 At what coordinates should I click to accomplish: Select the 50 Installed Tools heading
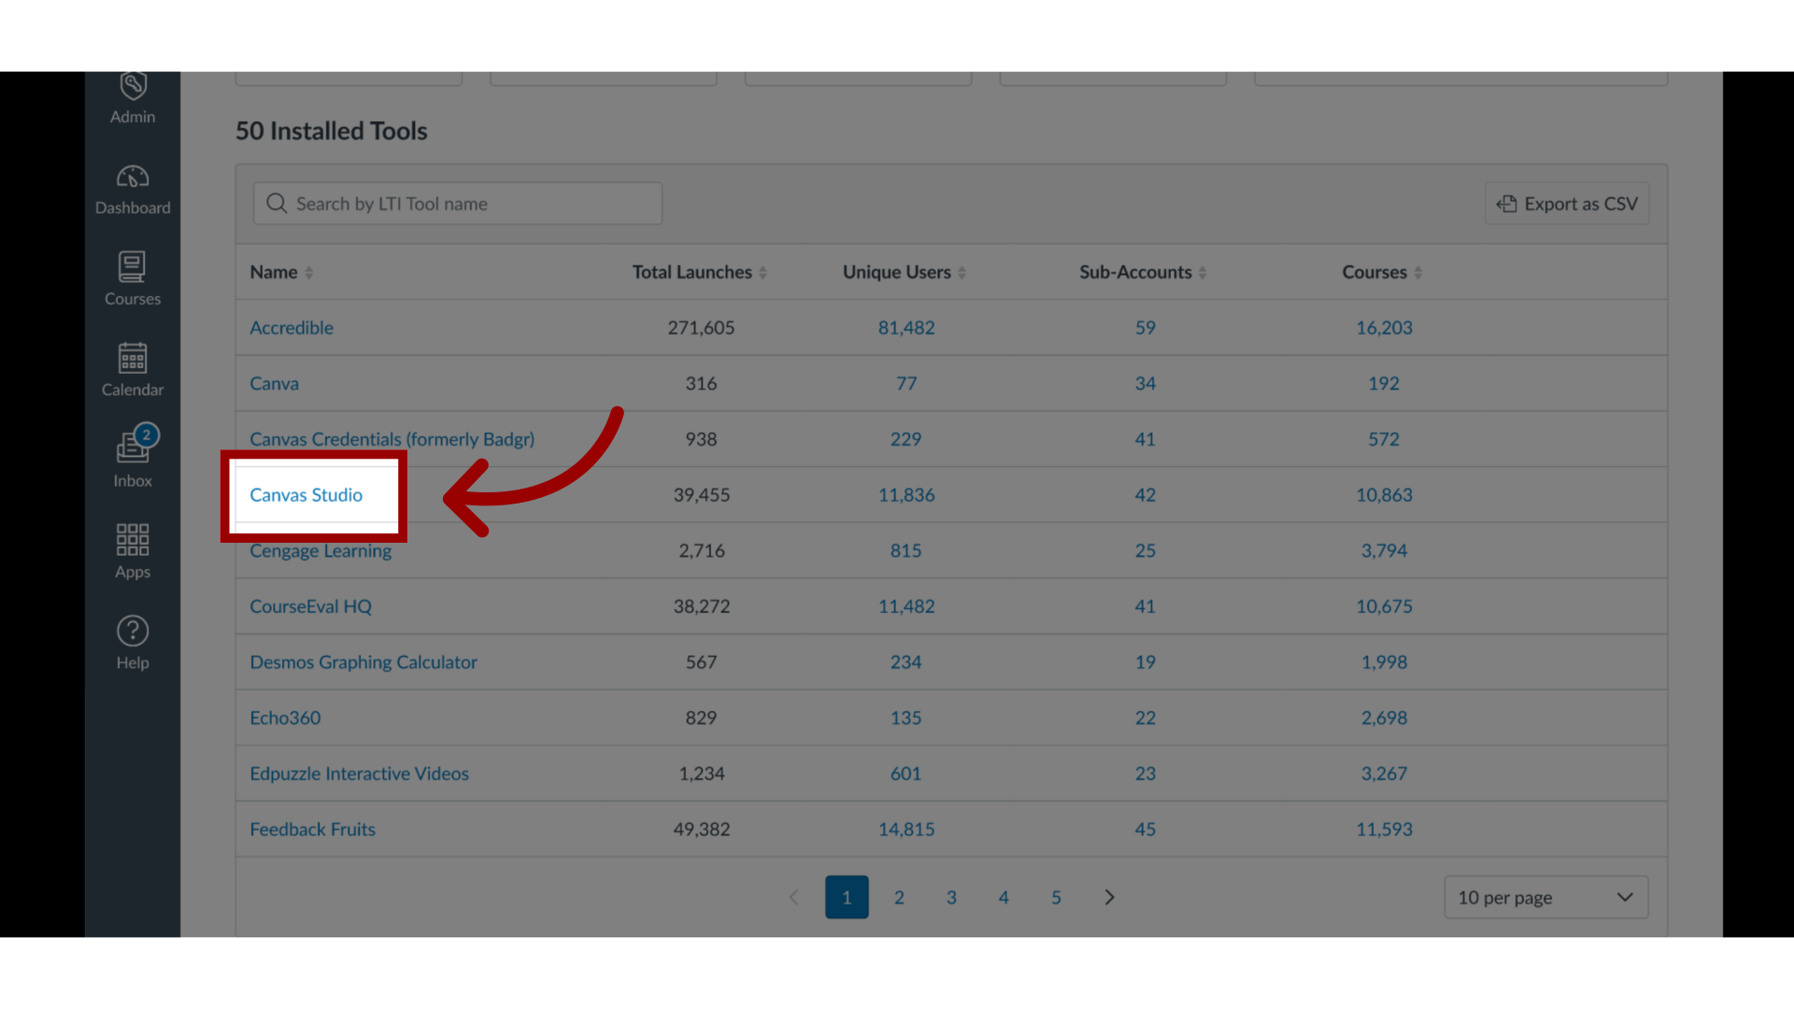click(332, 131)
